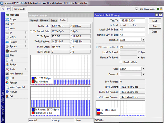Launch New Terminal via its icon

(7, 74)
